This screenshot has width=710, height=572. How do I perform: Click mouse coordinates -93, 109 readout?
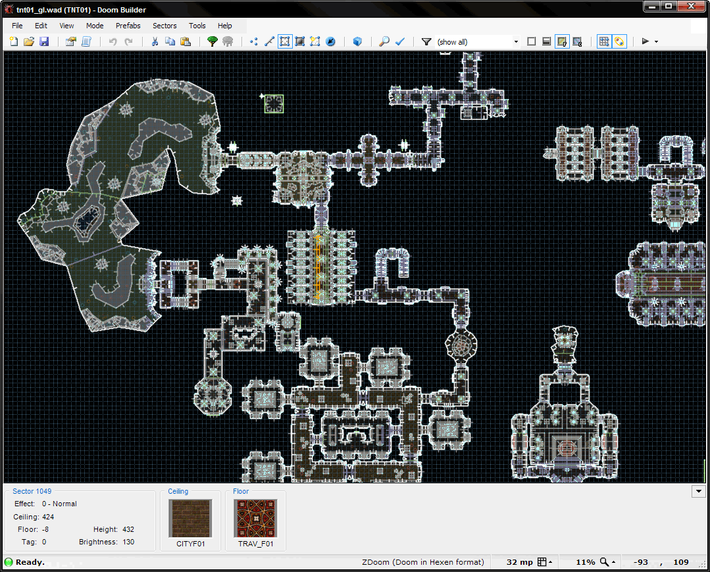pyautogui.click(x=661, y=562)
